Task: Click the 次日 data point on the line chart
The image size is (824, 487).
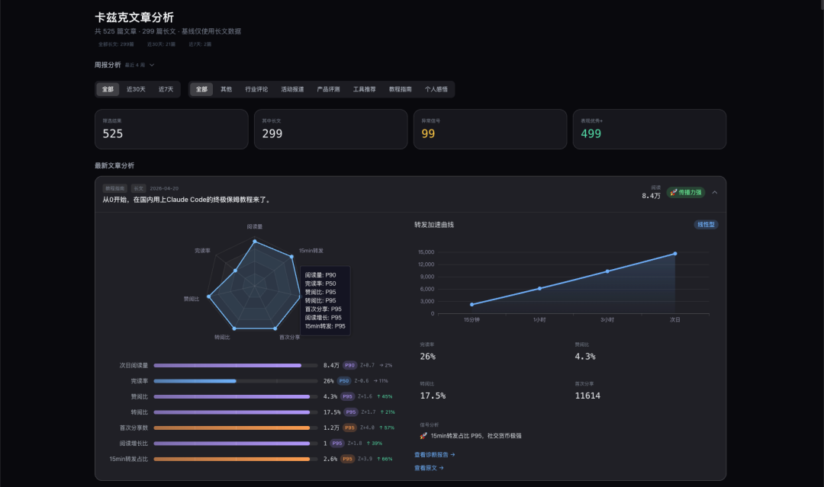Action: click(x=674, y=254)
